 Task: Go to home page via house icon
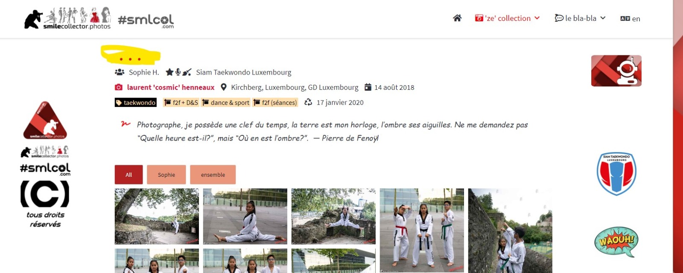tap(457, 18)
